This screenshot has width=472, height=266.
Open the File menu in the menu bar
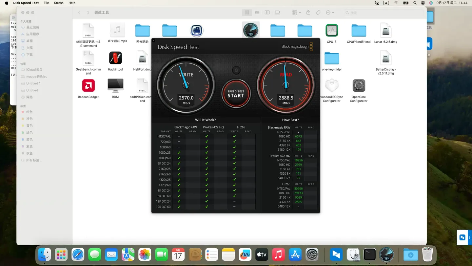46,3
